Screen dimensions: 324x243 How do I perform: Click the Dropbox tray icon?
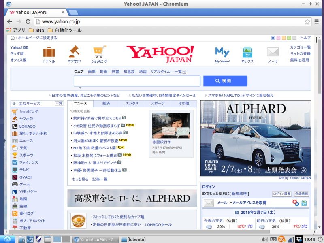click(299, 239)
